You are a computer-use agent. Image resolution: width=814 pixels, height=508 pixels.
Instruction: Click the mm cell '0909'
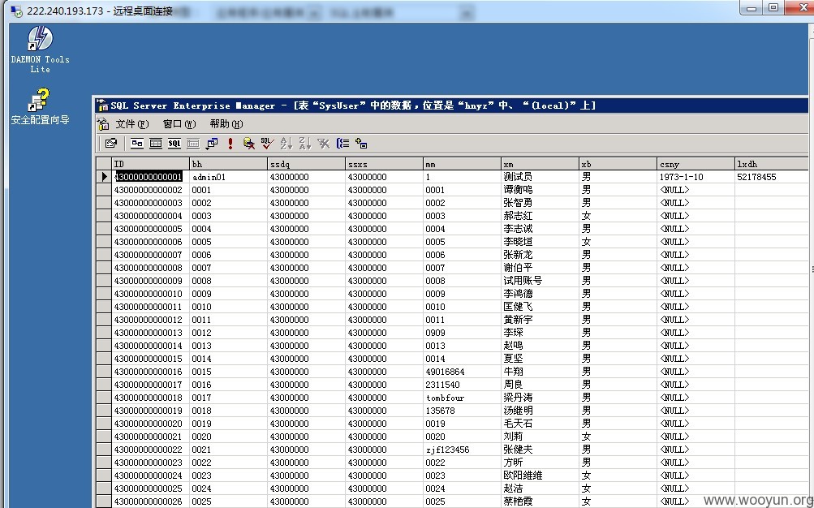pos(462,333)
